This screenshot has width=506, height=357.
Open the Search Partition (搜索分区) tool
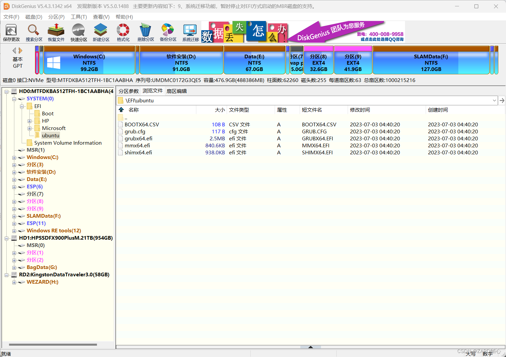coord(34,32)
